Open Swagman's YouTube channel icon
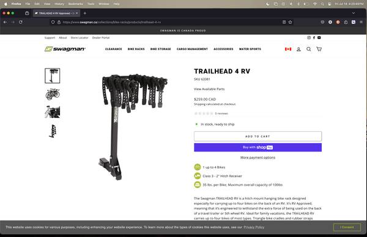This screenshot has height=237, width=367. point(319,38)
